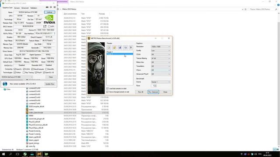Click the Сеть network icon in sidebar
The height and width of the screenshot is (157, 280).
5,89
